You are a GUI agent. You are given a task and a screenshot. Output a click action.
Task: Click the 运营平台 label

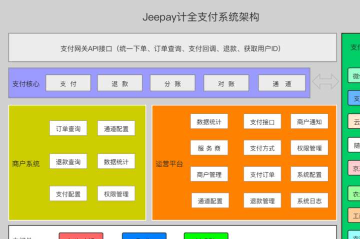click(x=169, y=164)
